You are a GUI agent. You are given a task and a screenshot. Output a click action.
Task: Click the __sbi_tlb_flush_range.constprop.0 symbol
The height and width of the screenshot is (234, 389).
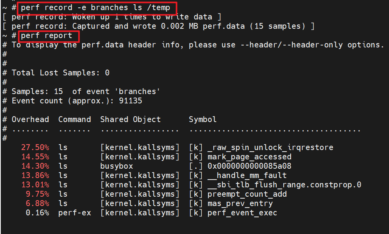[x=284, y=185]
